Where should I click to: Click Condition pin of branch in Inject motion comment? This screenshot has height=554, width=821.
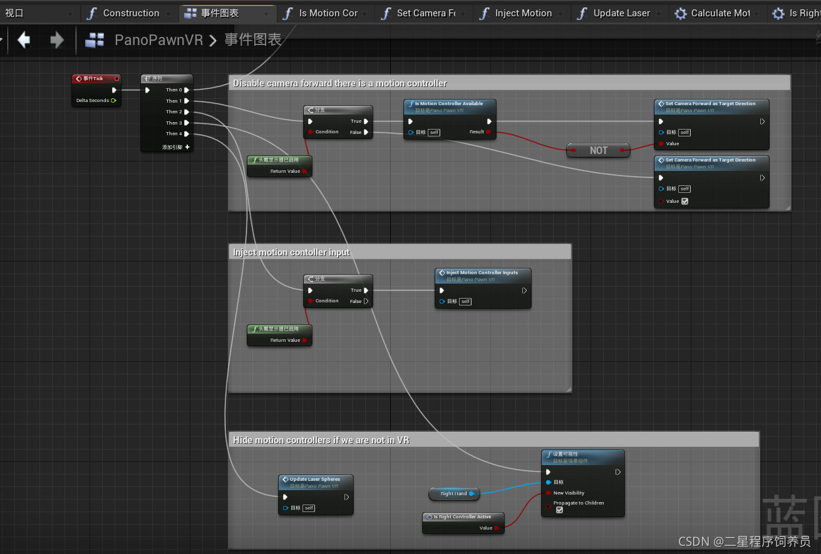310,301
